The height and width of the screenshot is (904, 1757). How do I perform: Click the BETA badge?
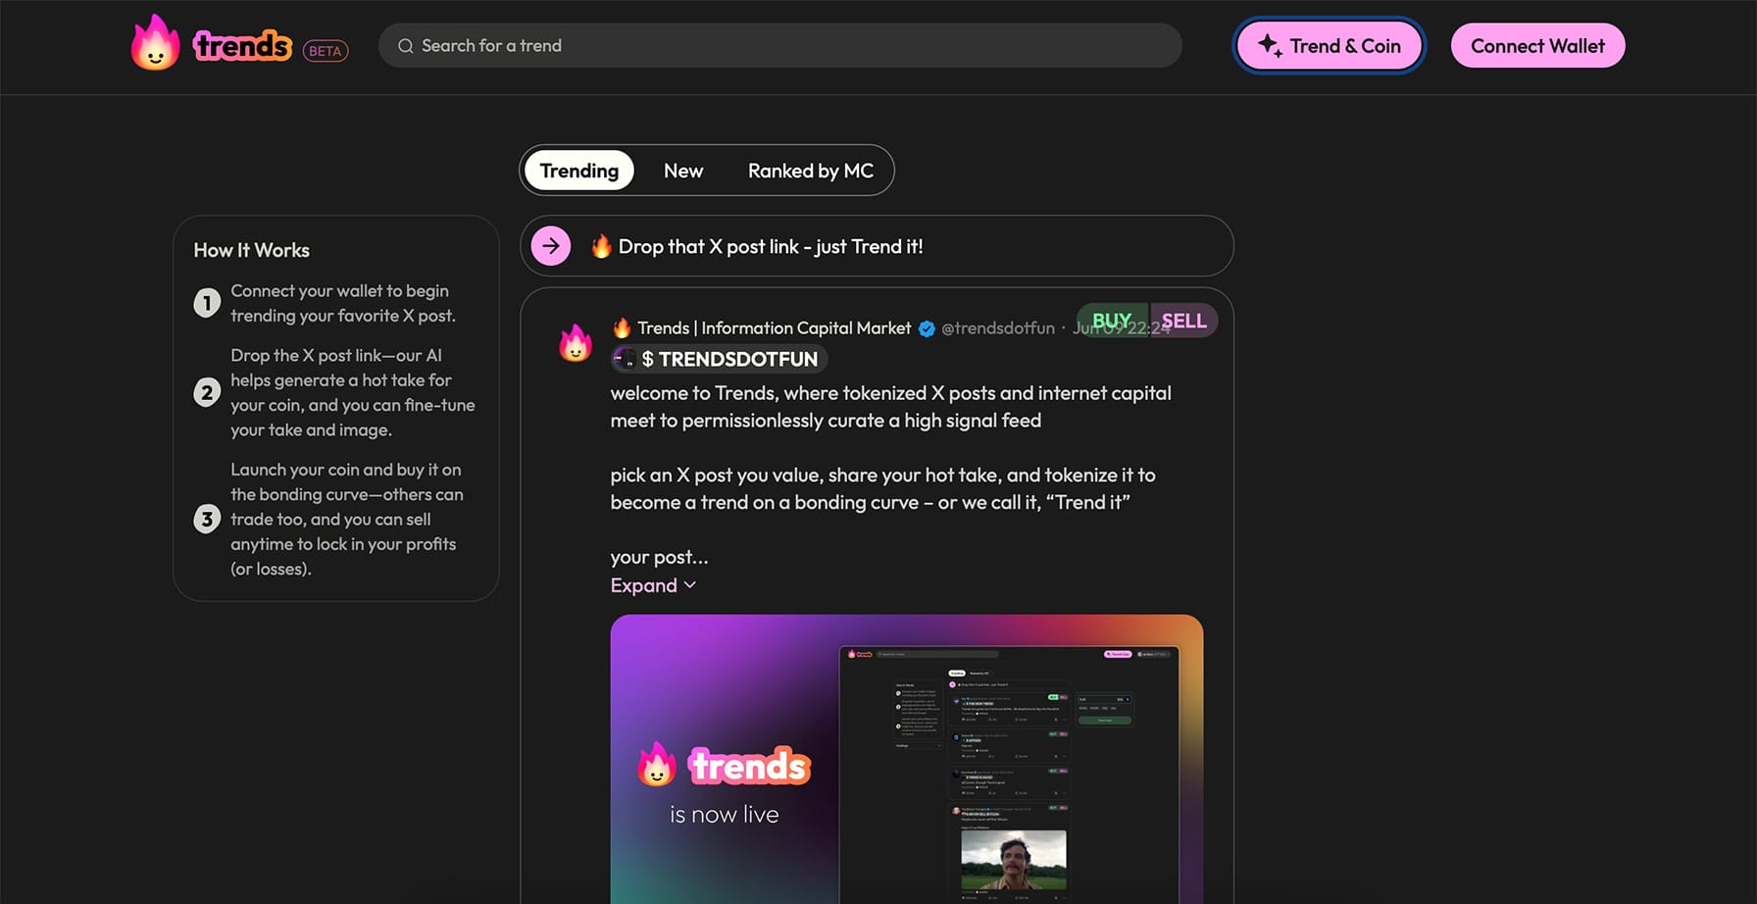point(326,51)
